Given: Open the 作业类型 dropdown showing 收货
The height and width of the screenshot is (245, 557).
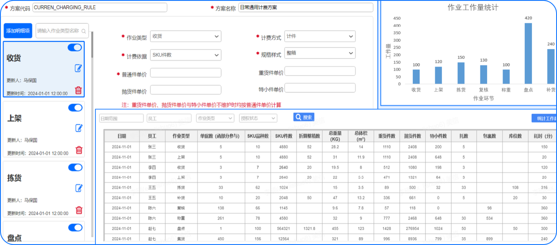Looking at the screenshot, I should [185, 37].
